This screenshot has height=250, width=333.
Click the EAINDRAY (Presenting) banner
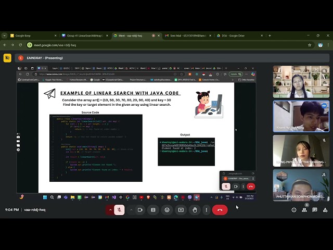tap(172, 58)
